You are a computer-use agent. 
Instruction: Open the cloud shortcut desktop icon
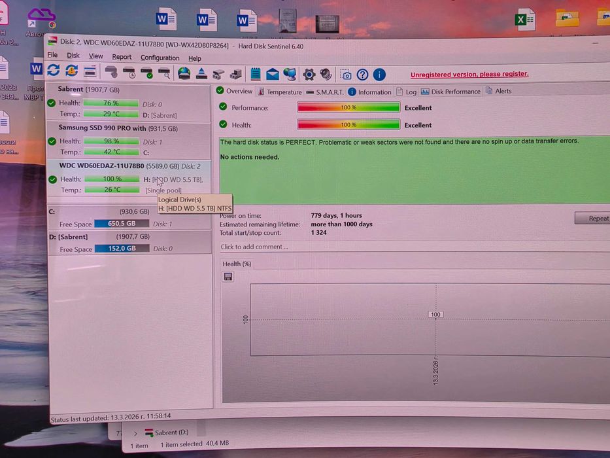click(x=41, y=18)
